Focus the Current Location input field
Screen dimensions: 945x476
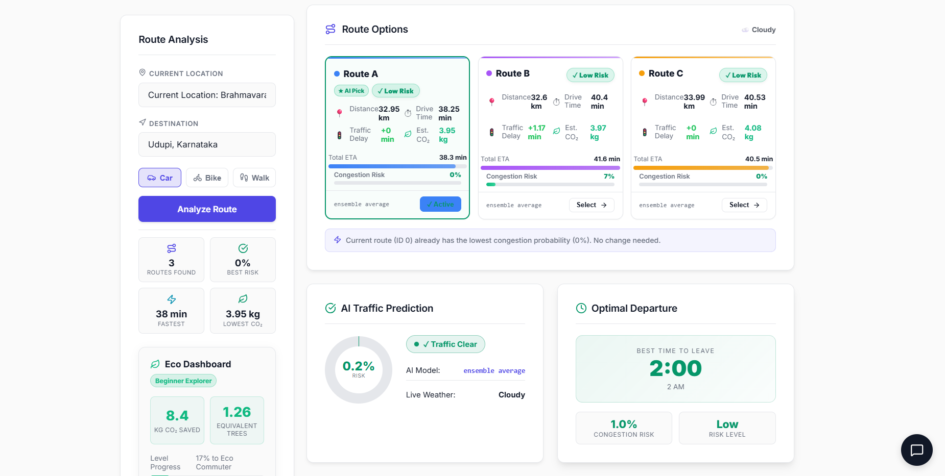click(207, 95)
